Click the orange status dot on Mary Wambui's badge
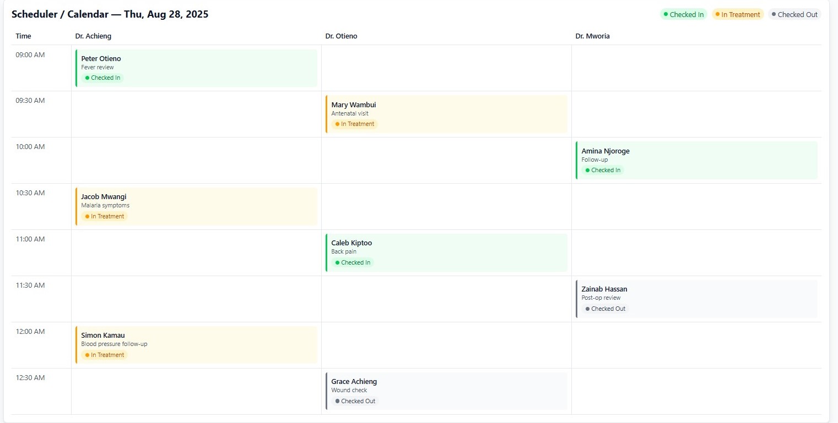Screen dimensions: 838x423 (x=338, y=124)
